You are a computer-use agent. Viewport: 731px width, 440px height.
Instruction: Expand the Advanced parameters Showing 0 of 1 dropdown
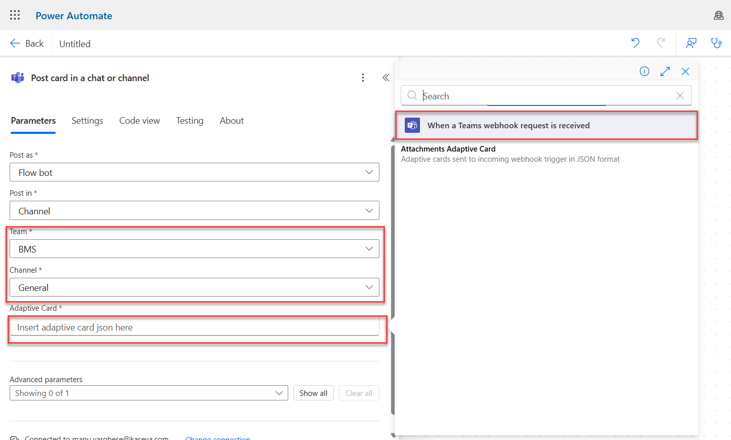pyautogui.click(x=149, y=393)
